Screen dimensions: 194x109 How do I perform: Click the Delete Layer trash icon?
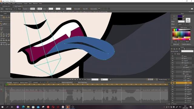[179, 49]
